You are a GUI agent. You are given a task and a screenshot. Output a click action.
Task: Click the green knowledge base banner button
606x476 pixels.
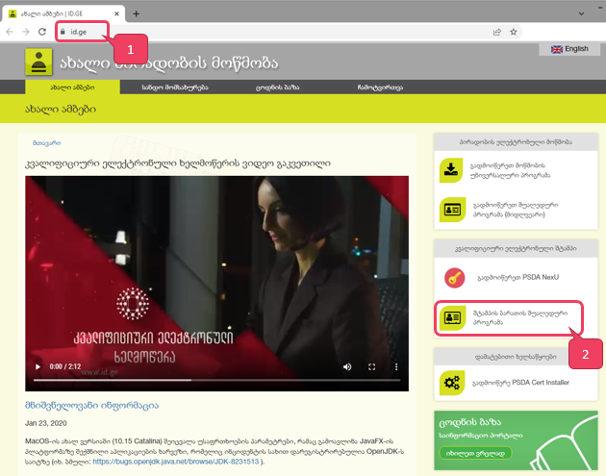coord(475,452)
